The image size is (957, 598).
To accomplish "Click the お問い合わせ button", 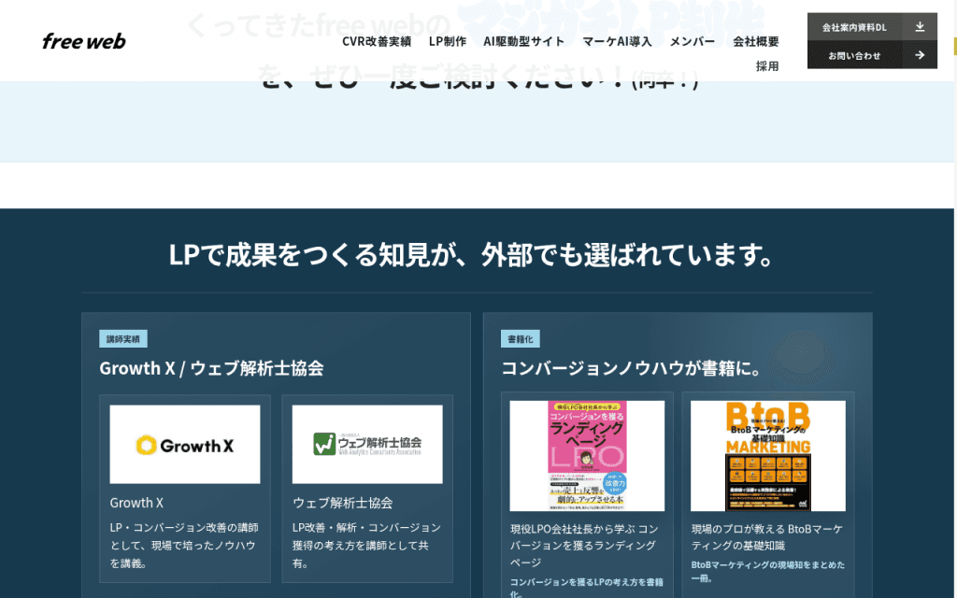I will pyautogui.click(x=872, y=55).
